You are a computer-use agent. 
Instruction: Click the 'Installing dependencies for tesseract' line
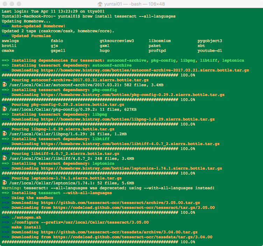123,61
